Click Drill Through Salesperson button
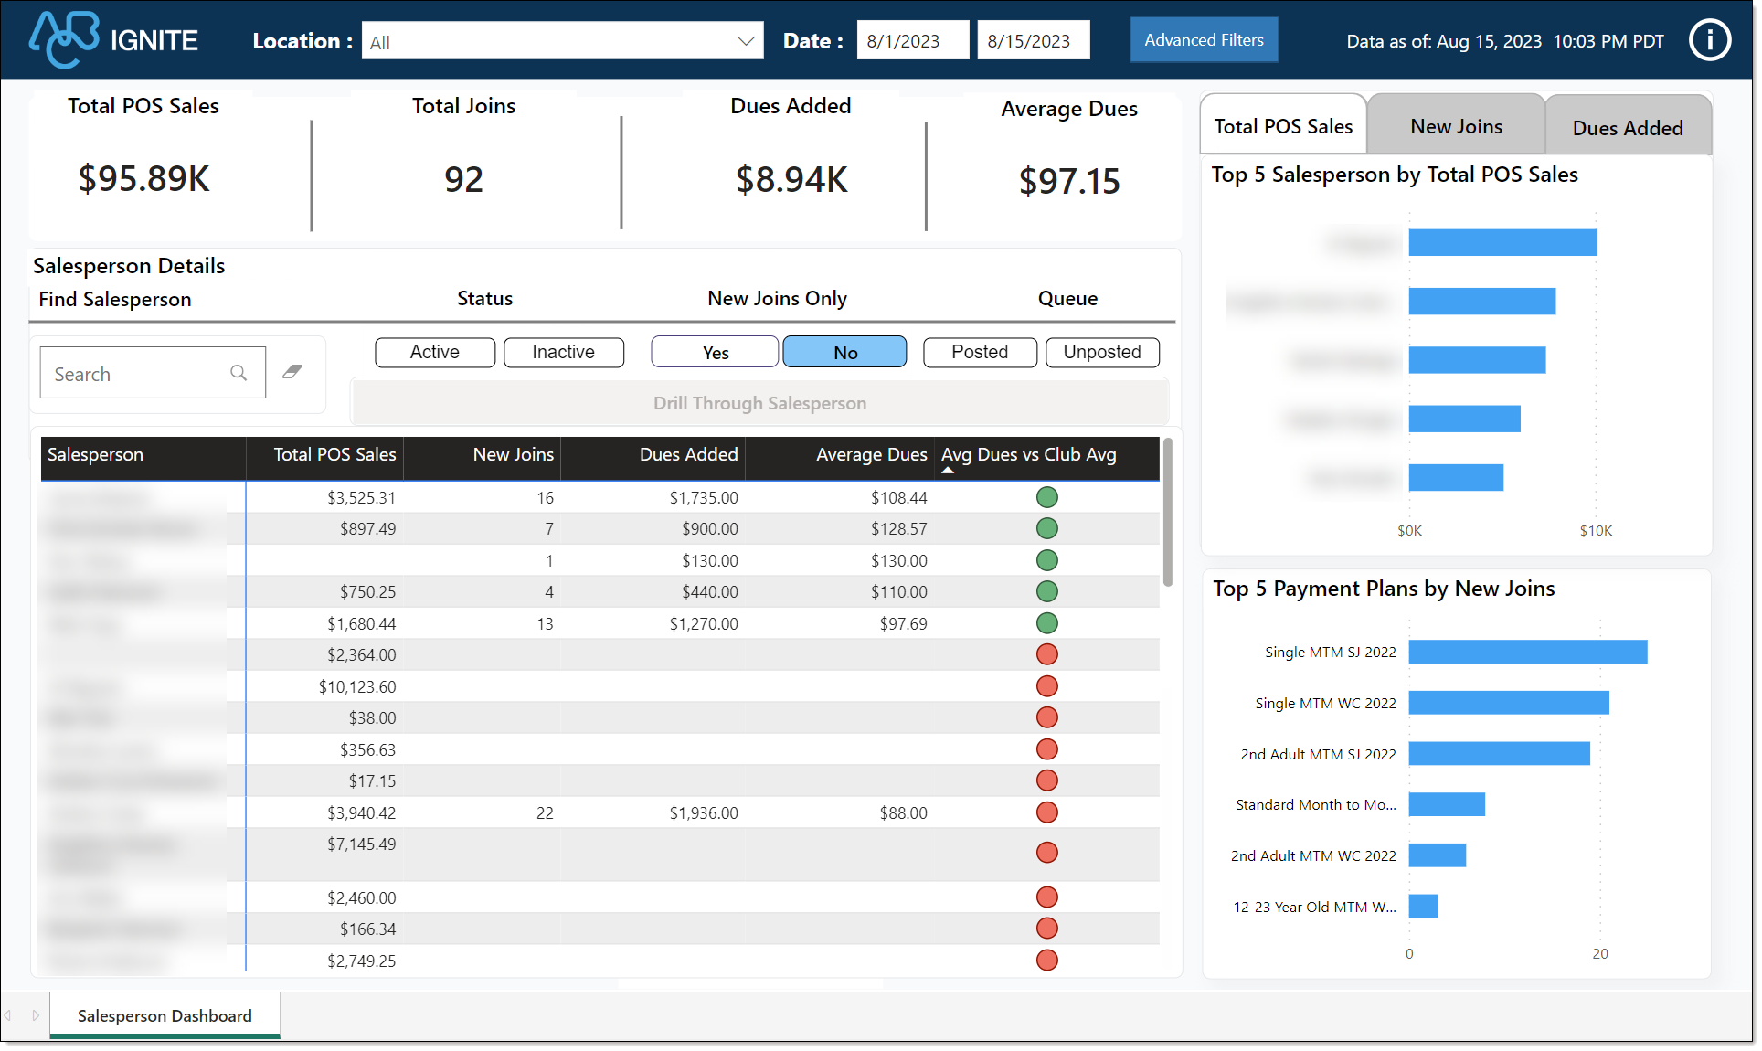Viewport: 1762px width, 1051px height. 759,403
